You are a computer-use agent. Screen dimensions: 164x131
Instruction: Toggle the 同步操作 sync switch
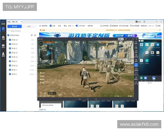click(x=77, y=26)
